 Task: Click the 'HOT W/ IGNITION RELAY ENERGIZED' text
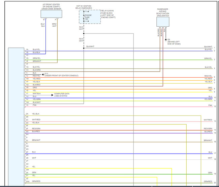84,7
